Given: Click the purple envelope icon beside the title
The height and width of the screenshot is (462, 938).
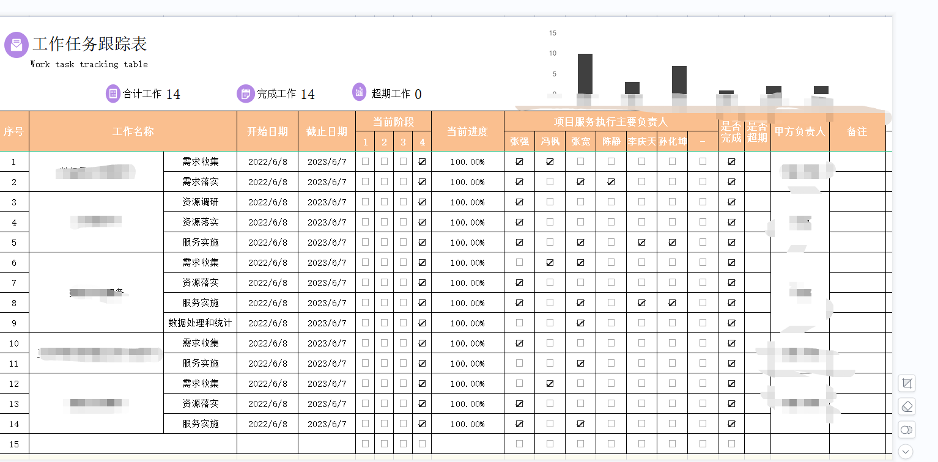Looking at the screenshot, I should [17, 45].
